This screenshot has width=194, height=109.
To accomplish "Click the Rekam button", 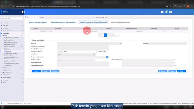I will point(36,71).
